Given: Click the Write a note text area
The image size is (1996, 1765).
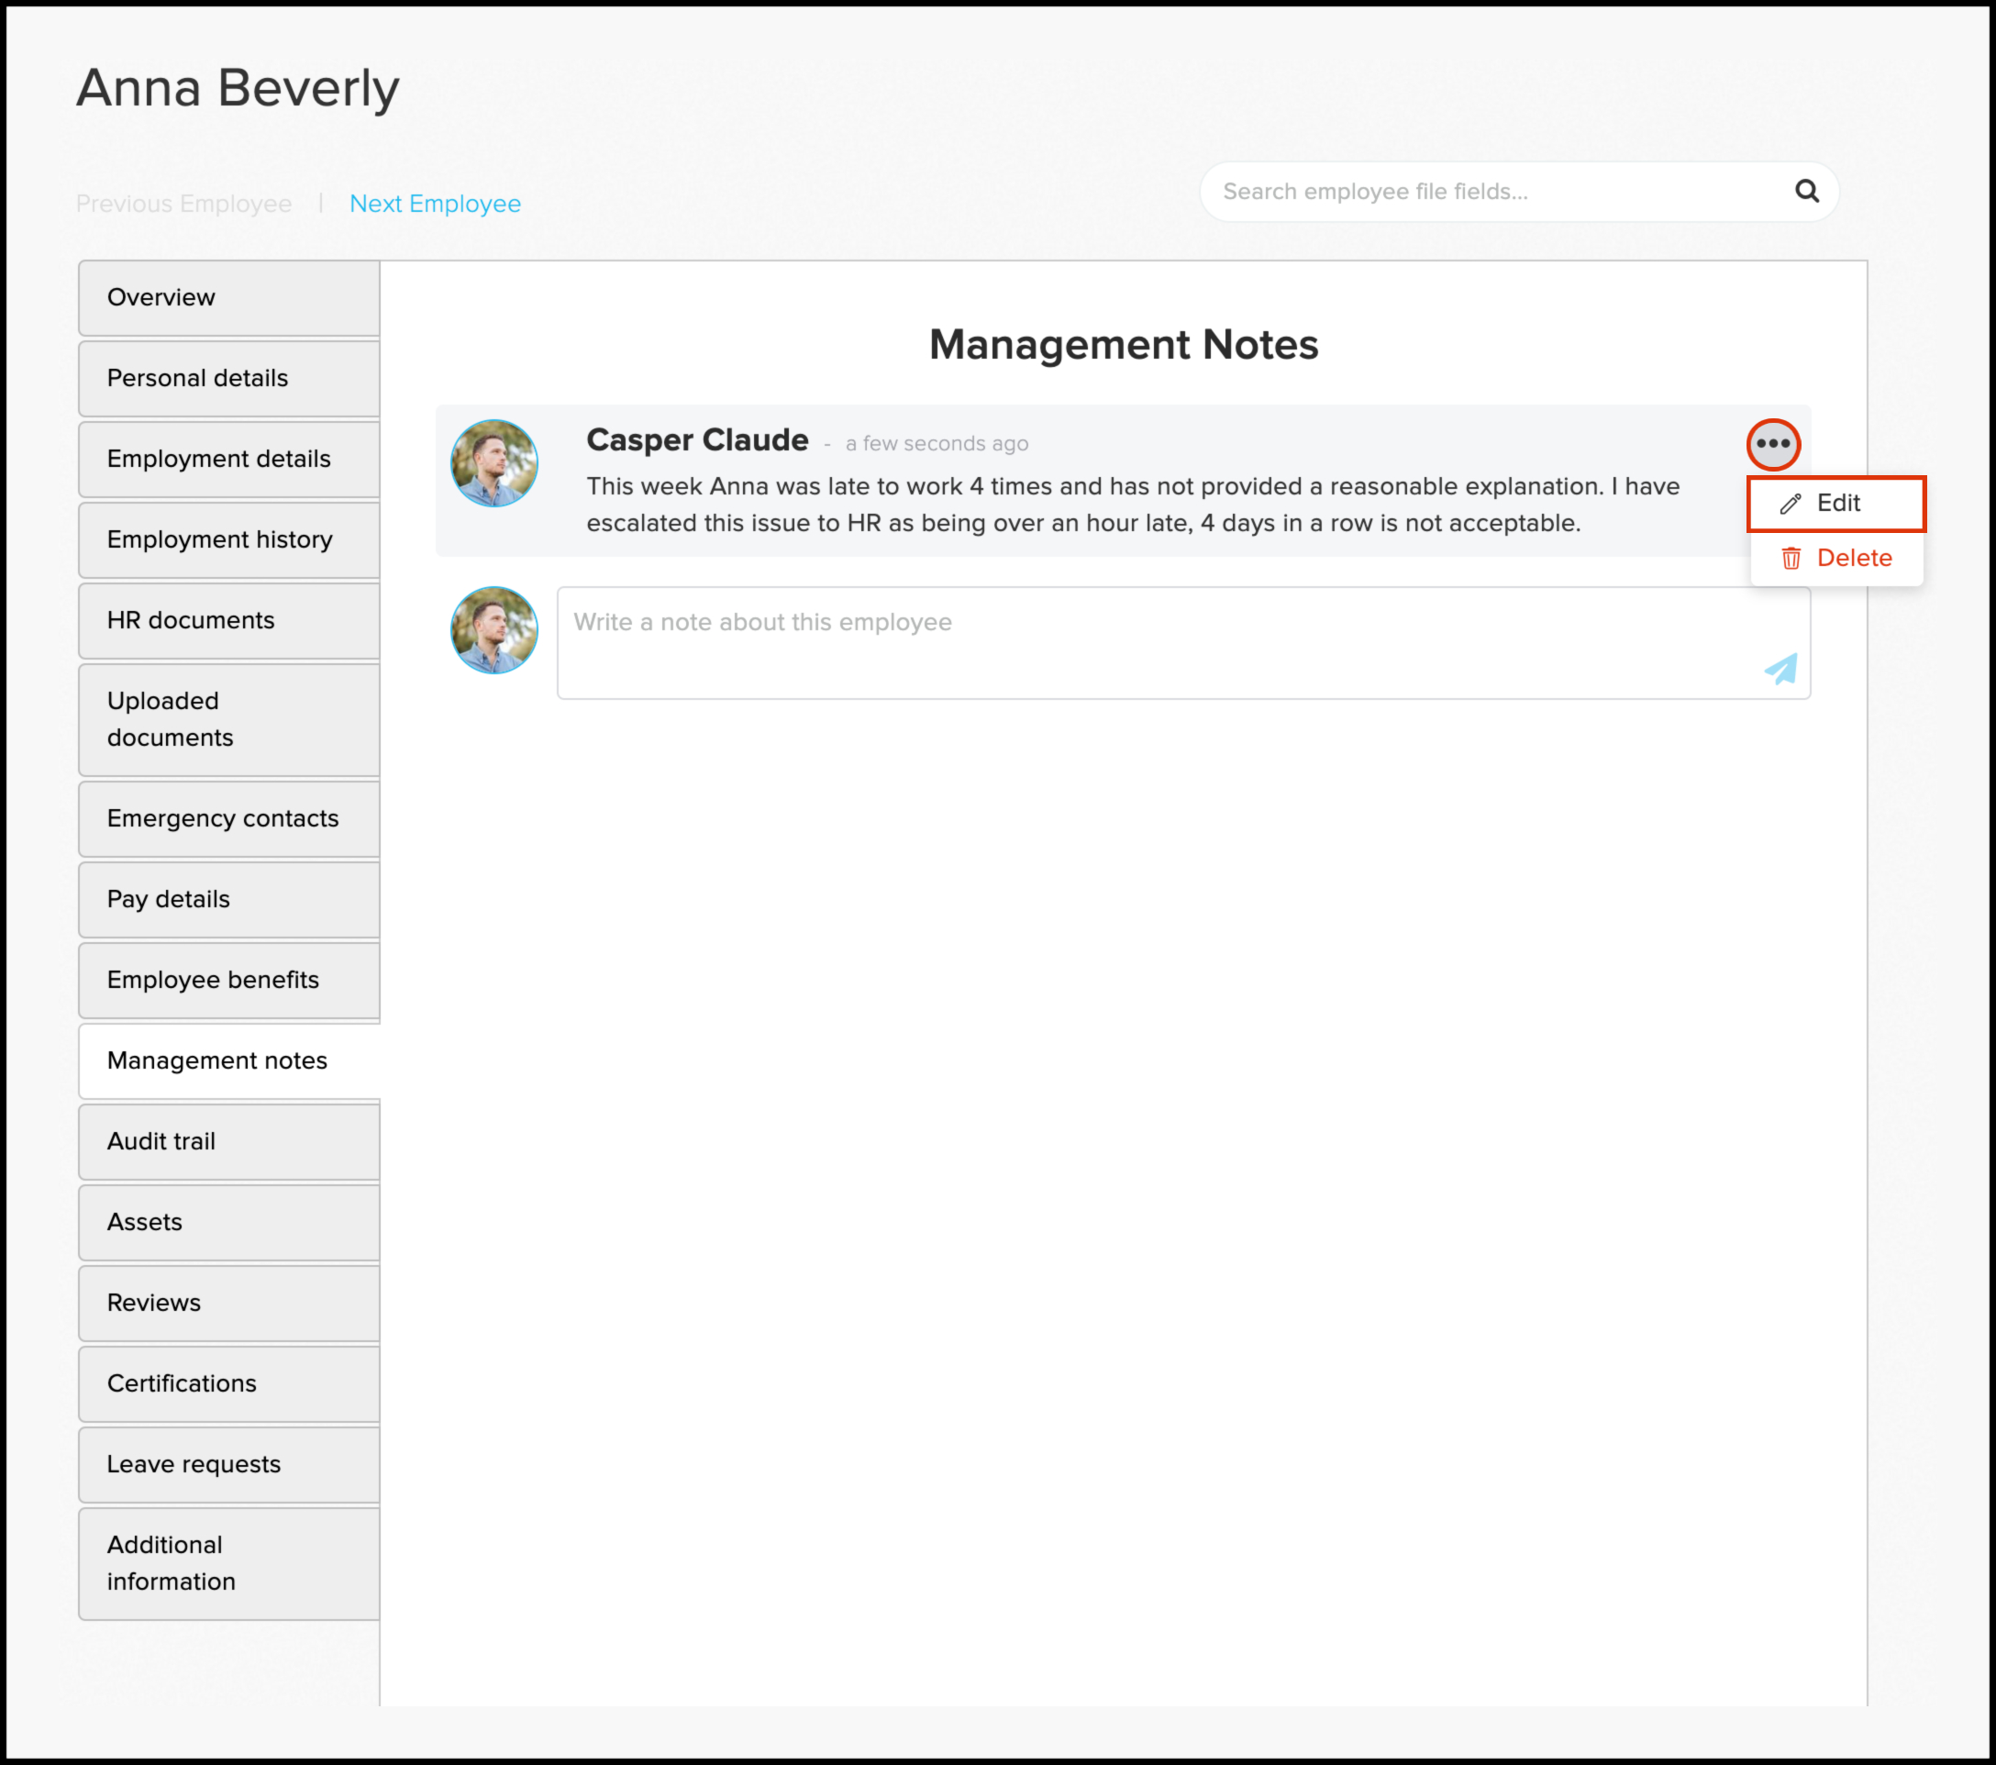Looking at the screenshot, I should pyautogui.click(x=1183, y=643).
